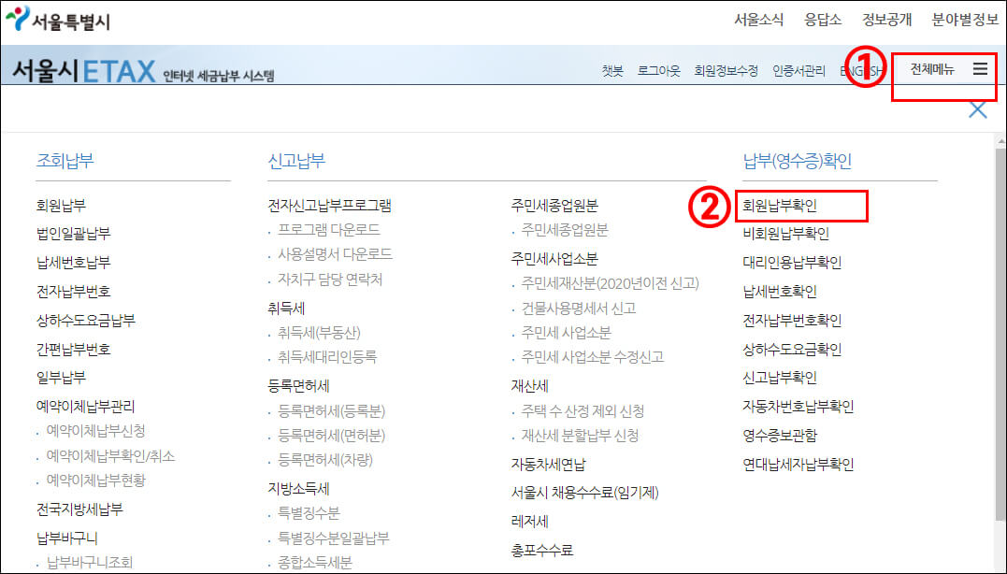
Task: Launch the 챗봇 chatbot
Action: [611, 70]
